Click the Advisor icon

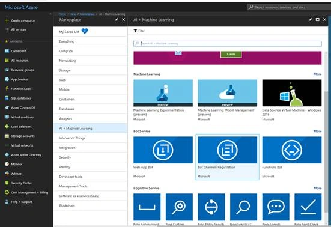(7, 174)
